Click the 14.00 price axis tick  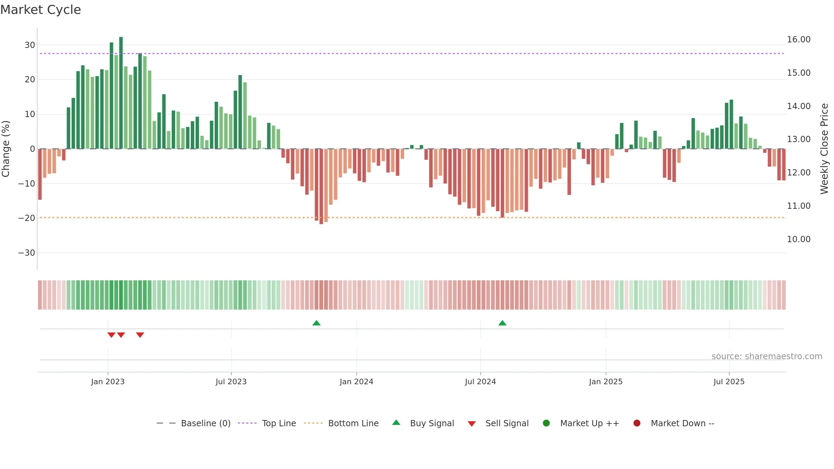tap(799, 106)
